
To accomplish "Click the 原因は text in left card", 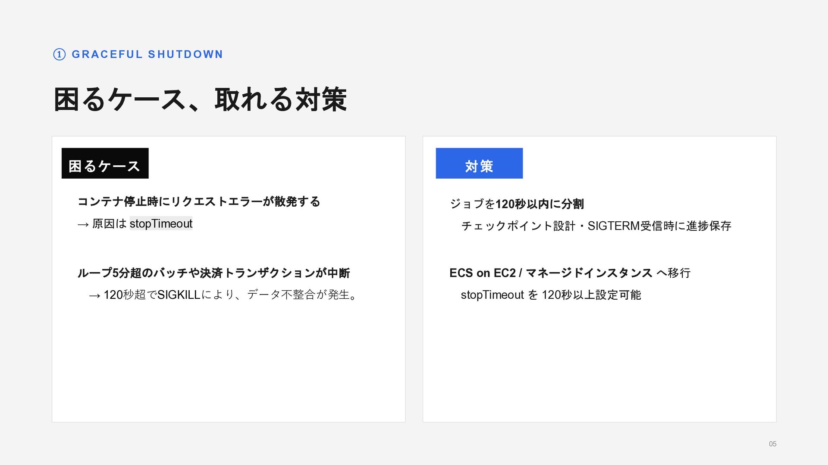I will [x=109, y=224].
